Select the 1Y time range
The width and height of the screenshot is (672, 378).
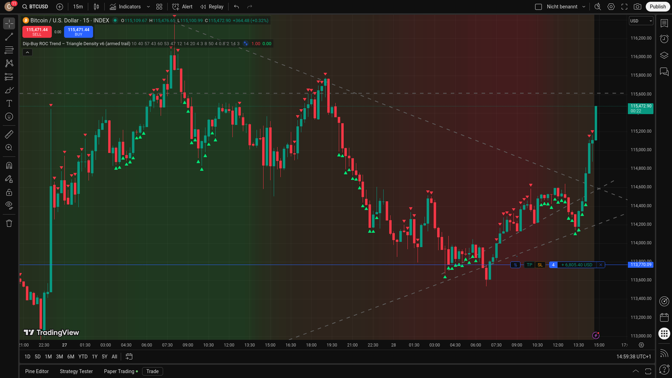click(x=95, y=357)
